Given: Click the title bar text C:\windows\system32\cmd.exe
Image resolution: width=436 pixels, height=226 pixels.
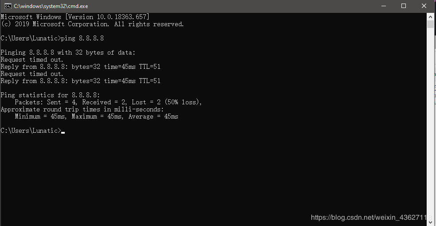Looking at the screenshot, I should coord(51,6).
